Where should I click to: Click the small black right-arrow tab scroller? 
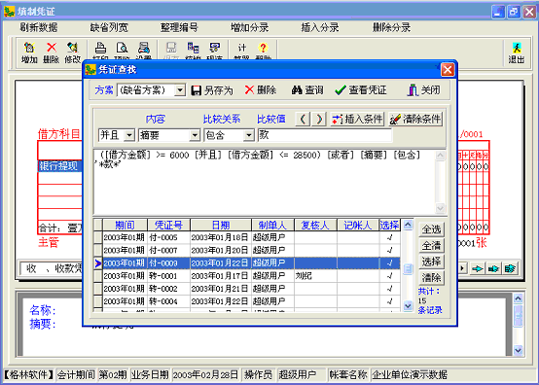(462, 268)
